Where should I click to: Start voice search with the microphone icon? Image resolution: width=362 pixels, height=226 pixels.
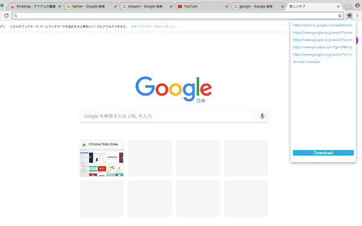tap(262, 116)
